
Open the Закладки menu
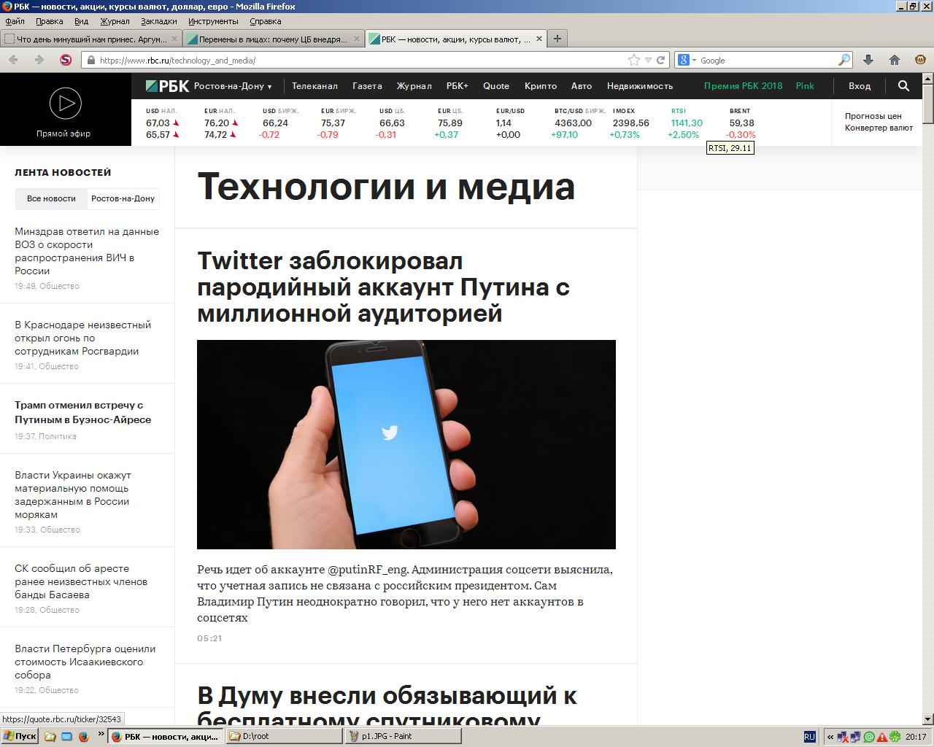pos(159,21)
